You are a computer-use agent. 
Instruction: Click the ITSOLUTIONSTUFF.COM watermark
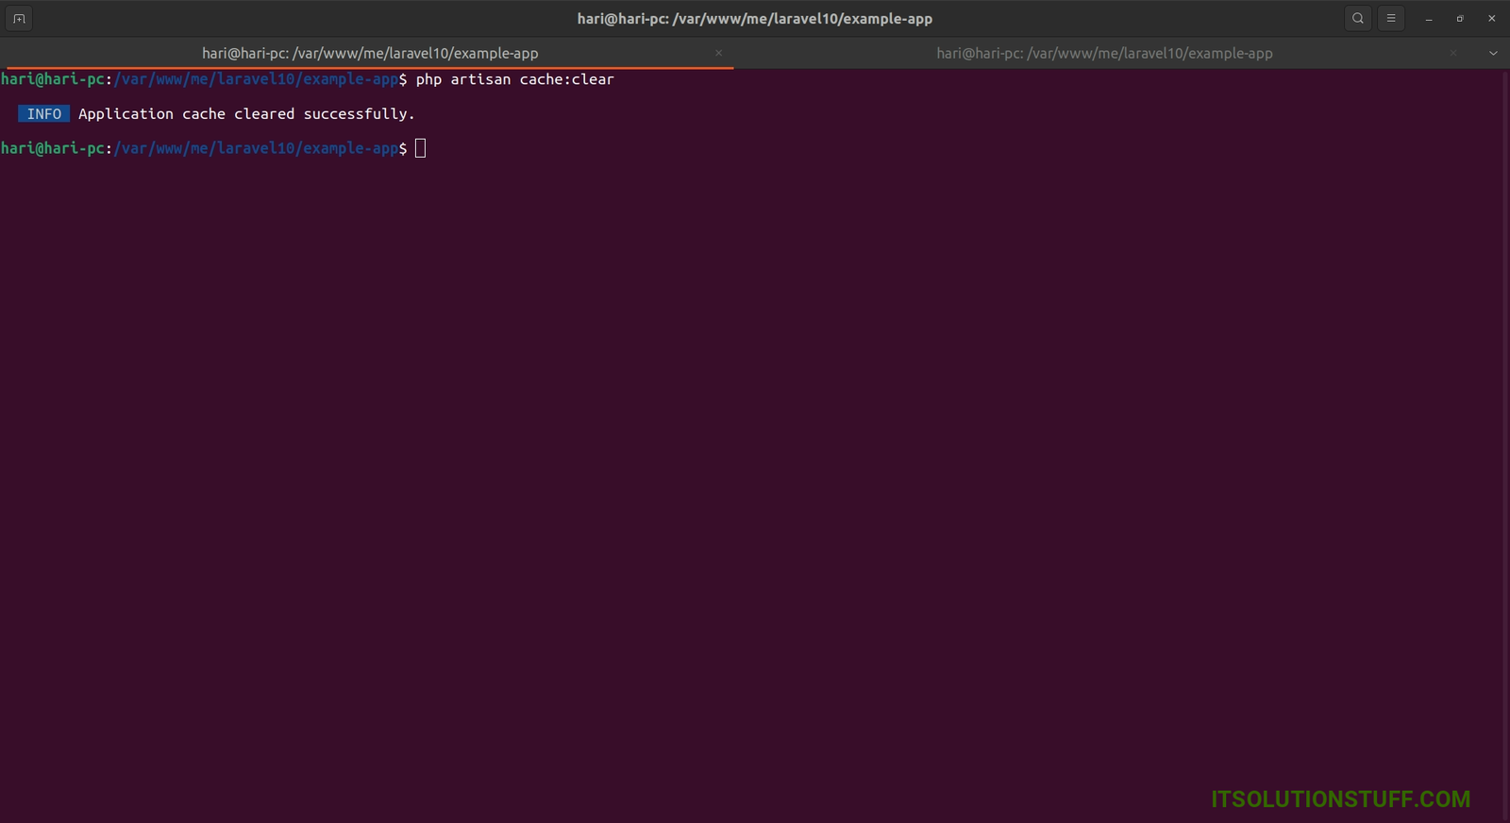click(x=1340, y=799)
